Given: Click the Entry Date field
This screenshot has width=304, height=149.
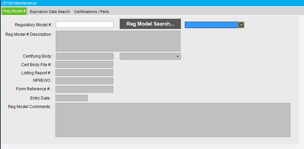Looking at the screenshot, I should (x=71, y=98).
